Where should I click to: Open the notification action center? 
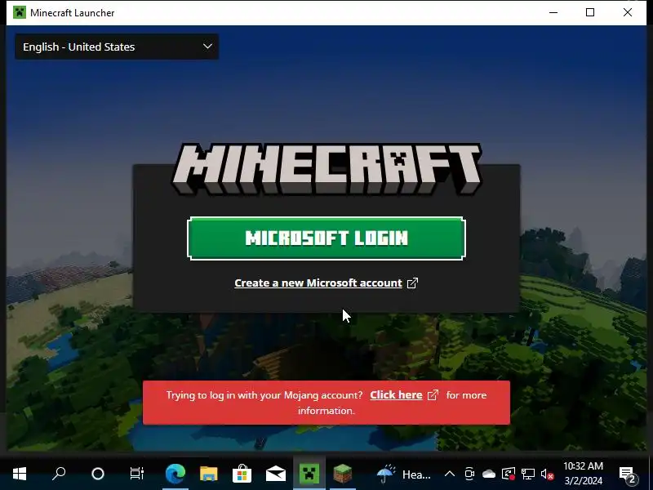click(x=627, y=474)
